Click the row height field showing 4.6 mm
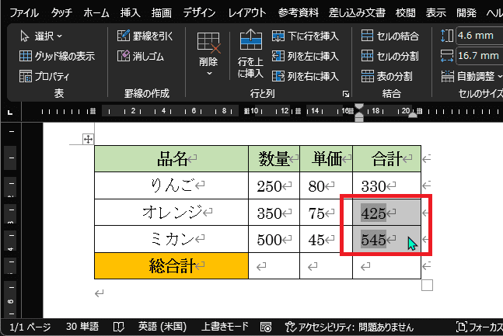 [x=479, y=35]
